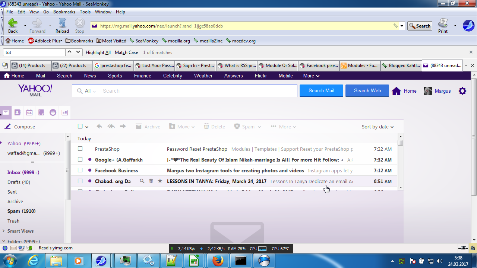Open the settings gear in Yahoo Mail
The height and width of the screenshot is (268, 477).
click(462, 91)
